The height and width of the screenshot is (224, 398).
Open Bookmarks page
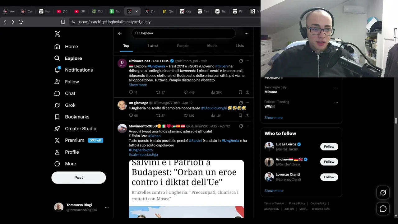72,117
